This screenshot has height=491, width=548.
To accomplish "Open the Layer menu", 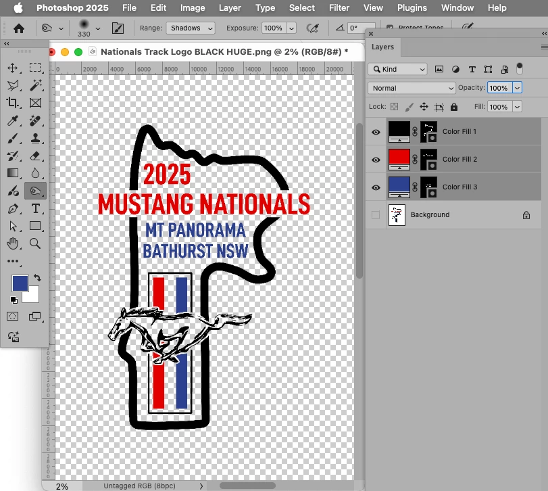I will click(230, 7).
